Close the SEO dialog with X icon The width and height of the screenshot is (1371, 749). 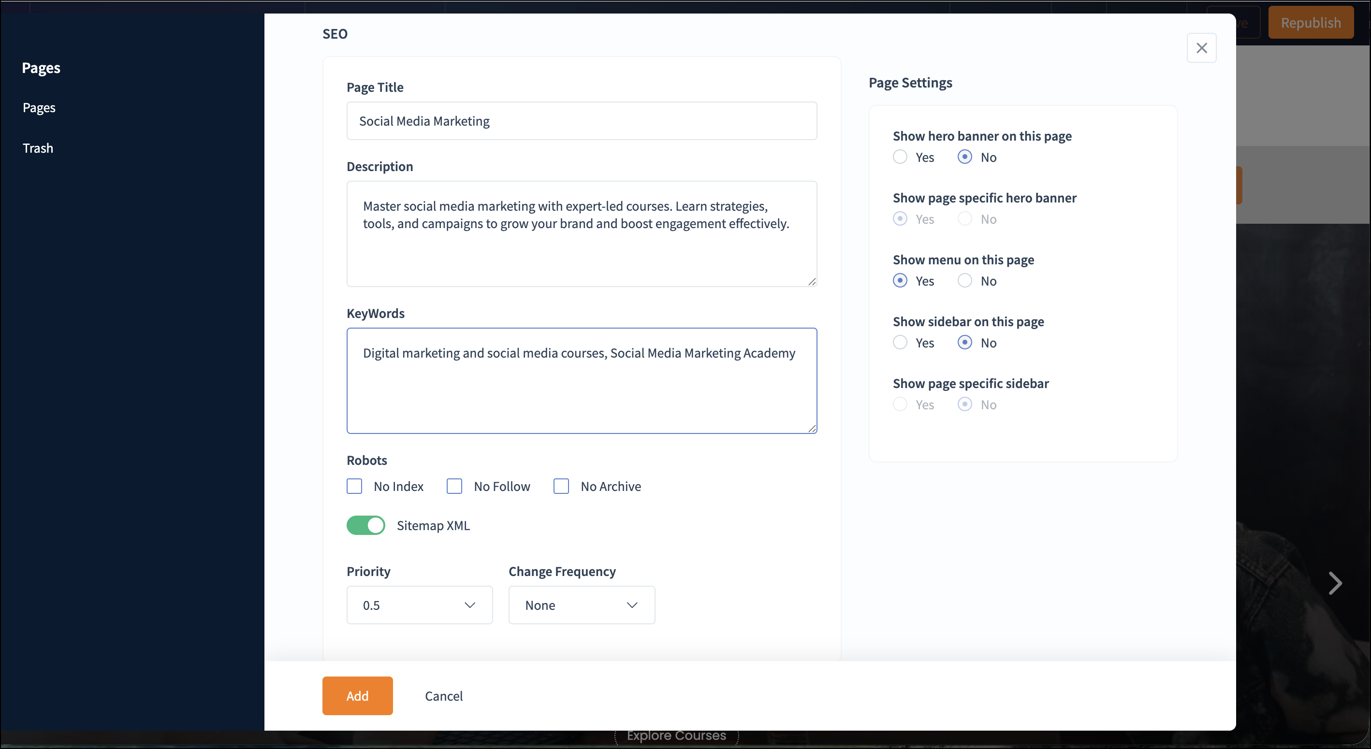tap(1201, 48)
